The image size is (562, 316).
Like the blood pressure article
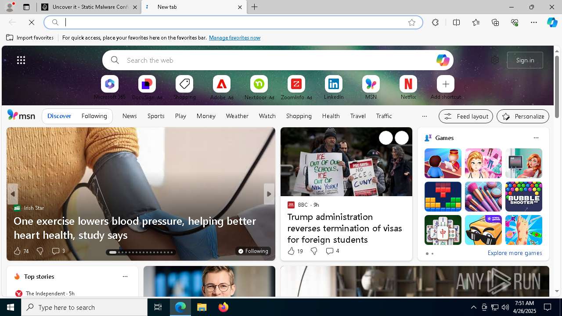point(21,251)
